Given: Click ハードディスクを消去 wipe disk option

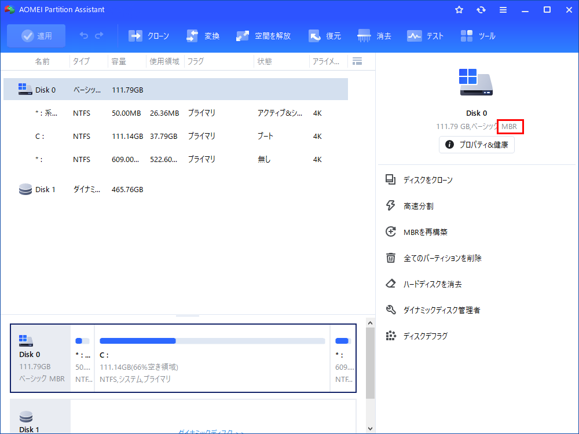Looking at the screenshot, I should [x=433, y=284].
